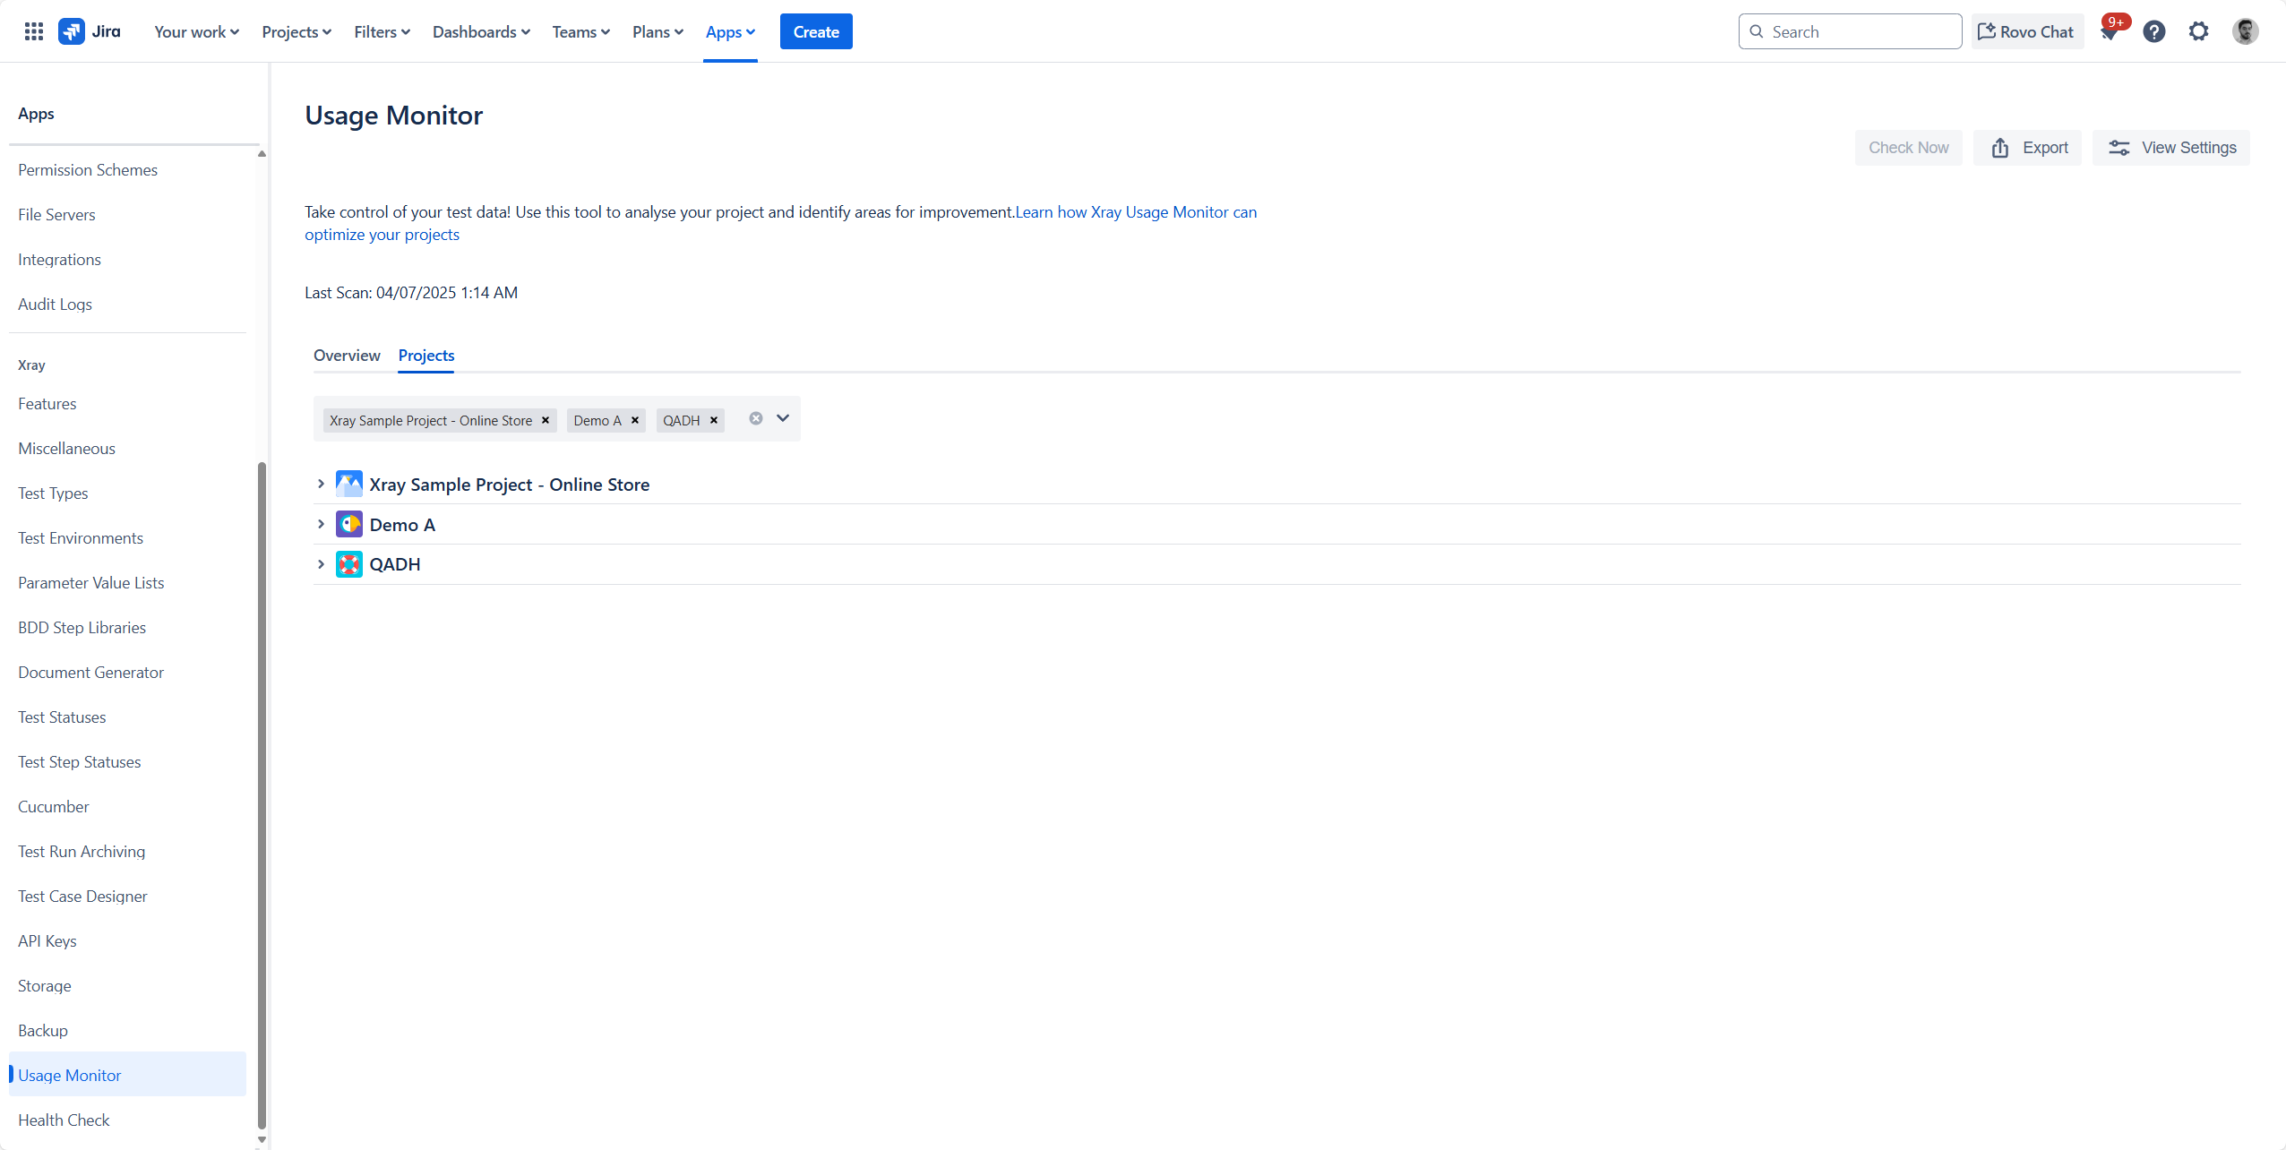Open notifications bell with 9+ badge

[x=2110, y=31]
